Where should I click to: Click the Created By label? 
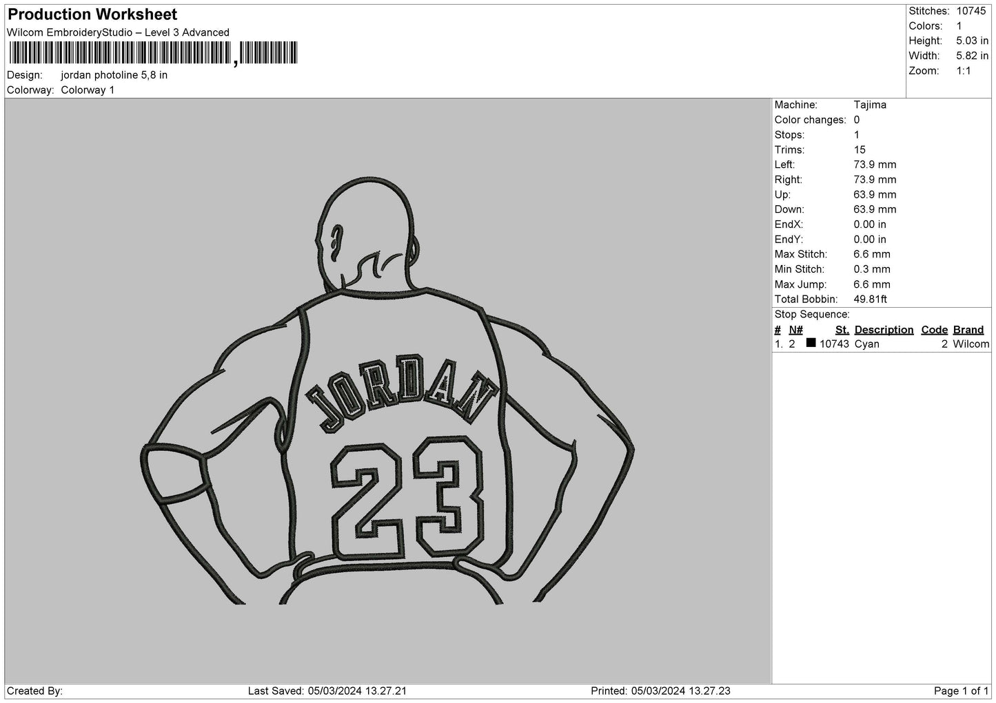35,691
